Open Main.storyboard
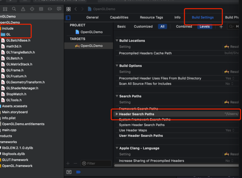Screen dimensions: 242x178 click(14, 112)
